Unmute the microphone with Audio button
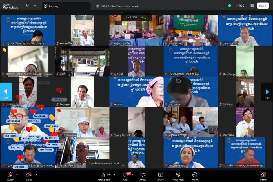 coord(10,175)
